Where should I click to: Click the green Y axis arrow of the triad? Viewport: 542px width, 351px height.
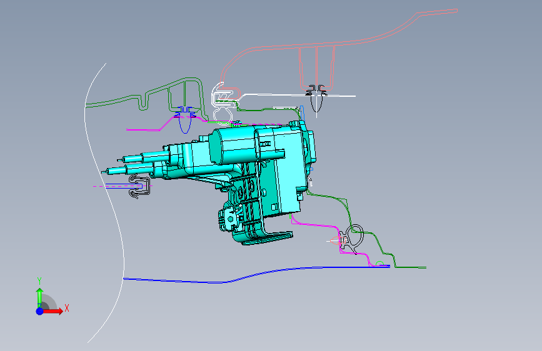(39, 295)
